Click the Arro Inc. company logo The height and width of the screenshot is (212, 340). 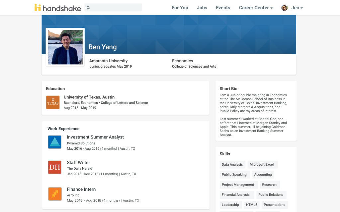click(55, 194)
